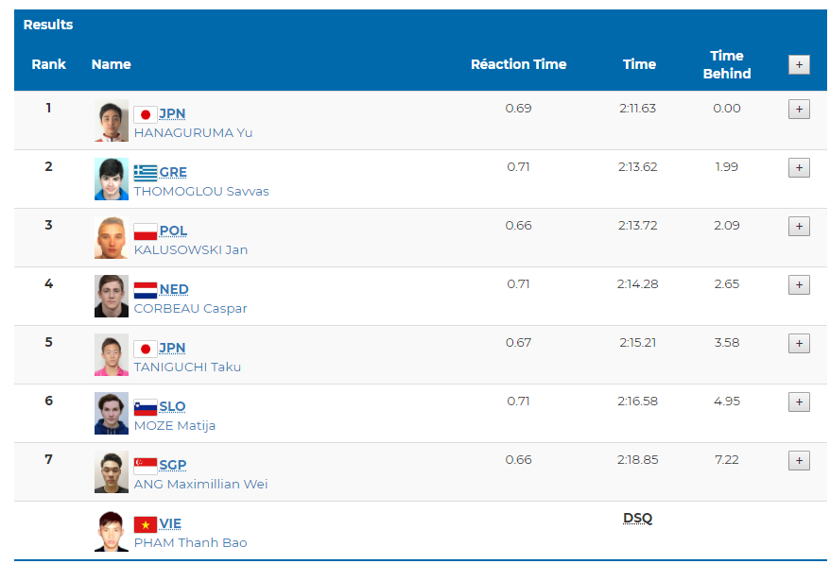Viewport: 830px width, 564px height.
Task: Open HANAGURUMA Yu athlete profile name
Action: [193, 133]
